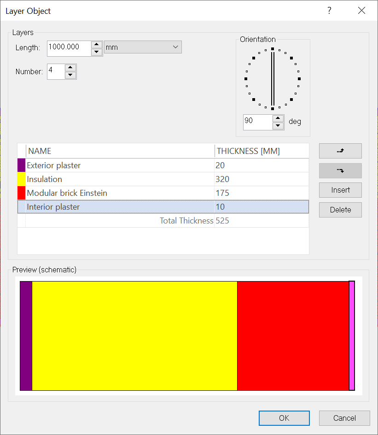Click the THICKNESS [MM] column header
The width and height of the screenshot is (378, 435).
262,151
